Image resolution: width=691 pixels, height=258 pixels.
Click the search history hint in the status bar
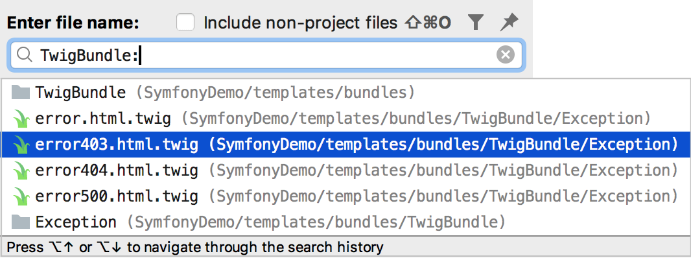point(195,248)
